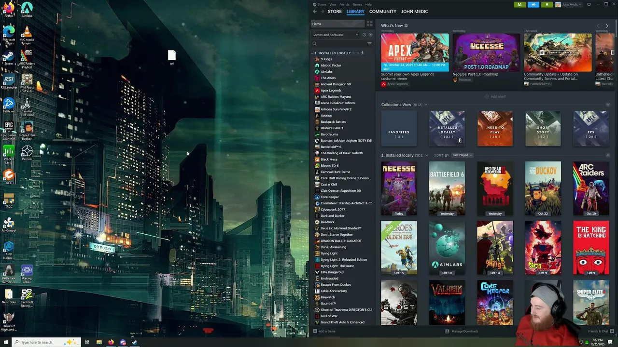Click the Firefox desktop shortcut
618x347 pixels.
point(9,10)
